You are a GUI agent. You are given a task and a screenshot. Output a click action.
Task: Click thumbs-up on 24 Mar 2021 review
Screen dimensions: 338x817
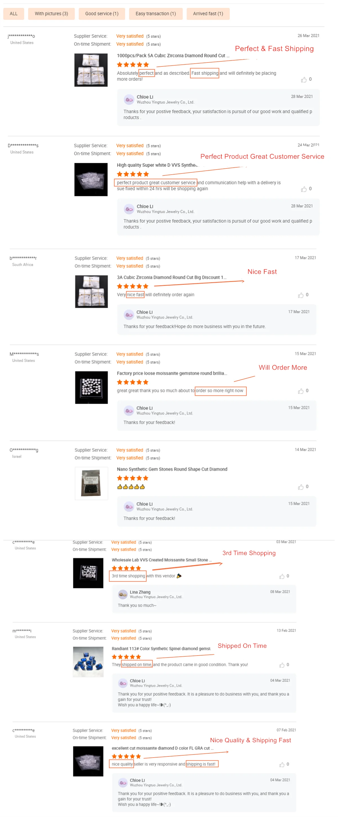tap(303, 189)
